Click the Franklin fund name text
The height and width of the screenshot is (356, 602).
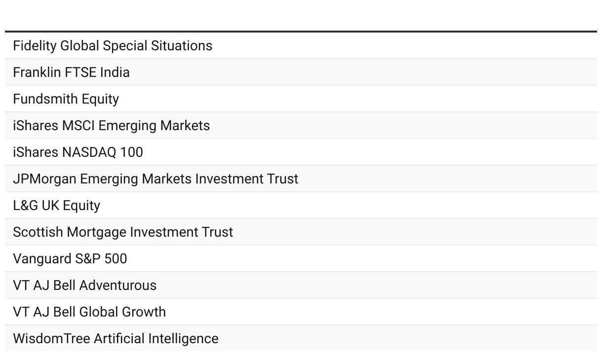pos(71,72)
